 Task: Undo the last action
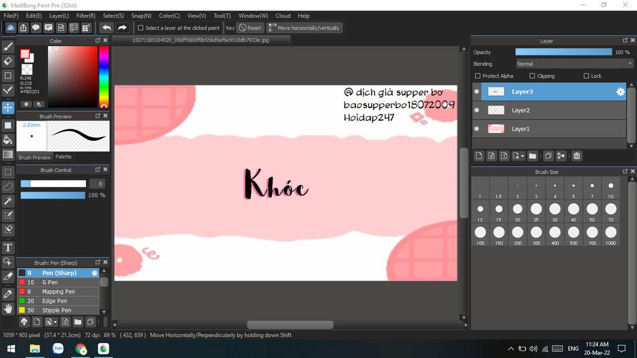pyautogui.click(x=106, y=27)
